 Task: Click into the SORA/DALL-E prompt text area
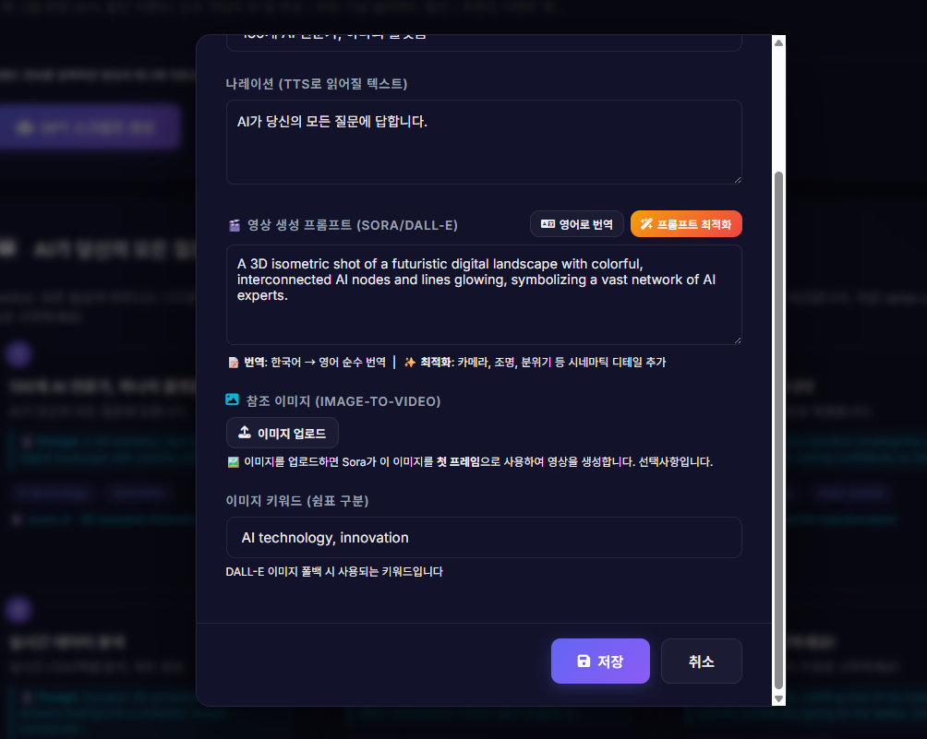tap(484, 295)
